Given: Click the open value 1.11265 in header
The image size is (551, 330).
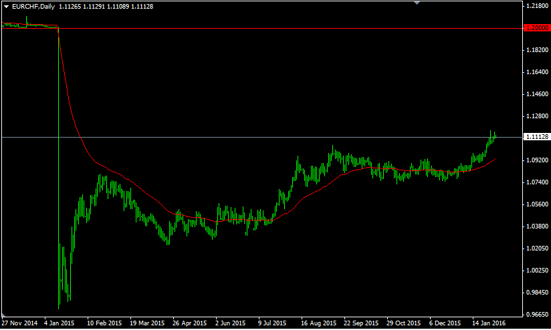Looking at the screenshot, I should pos(70,7).
